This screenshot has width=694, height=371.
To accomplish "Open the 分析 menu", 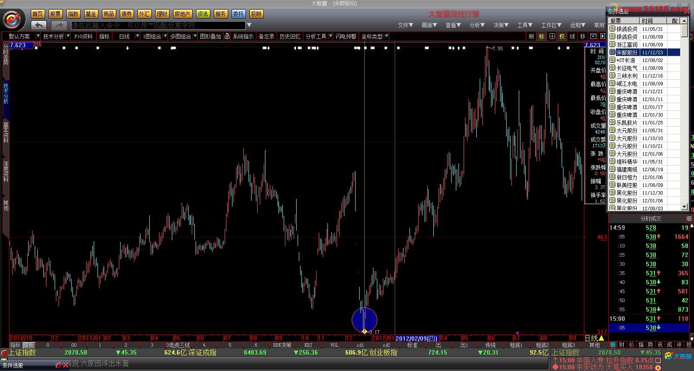I will (x=477, y=25).
